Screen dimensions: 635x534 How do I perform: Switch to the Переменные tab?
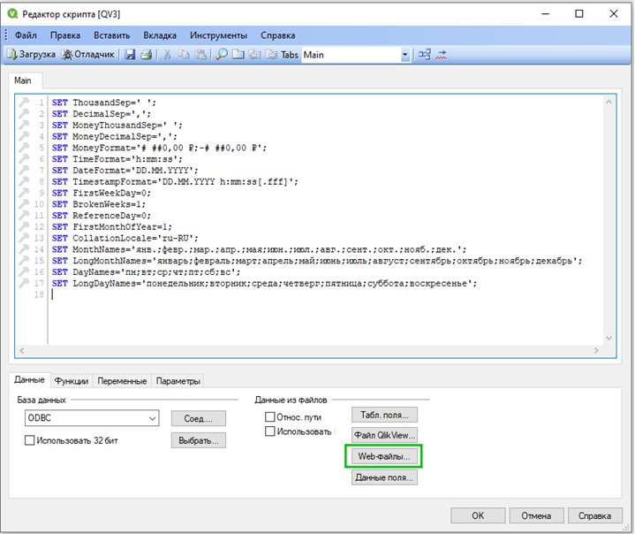click(x=122, y=381)
